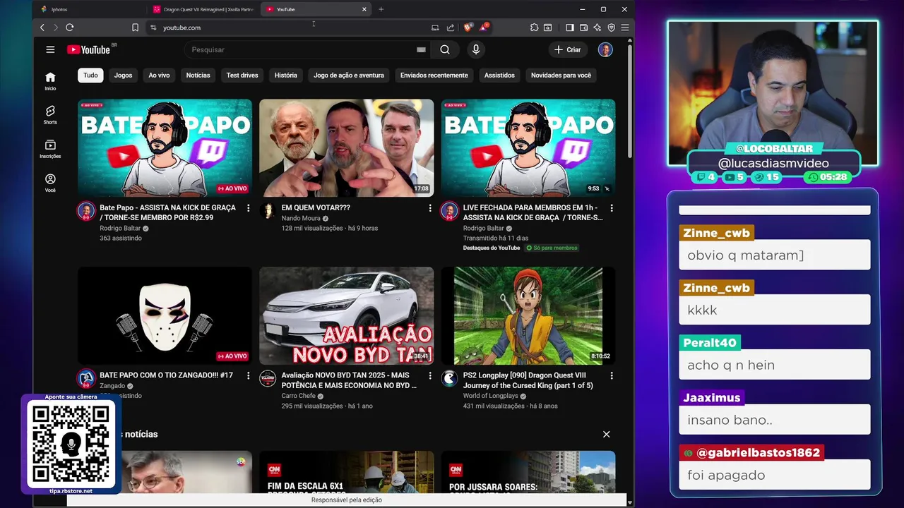This screenshot has height=508, width=904.
Task: Toggle the browser sidebar panel icon
Action: (x=570, y=28)
